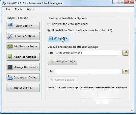Select Manage Bootloader in toolbox

[23, 67]
